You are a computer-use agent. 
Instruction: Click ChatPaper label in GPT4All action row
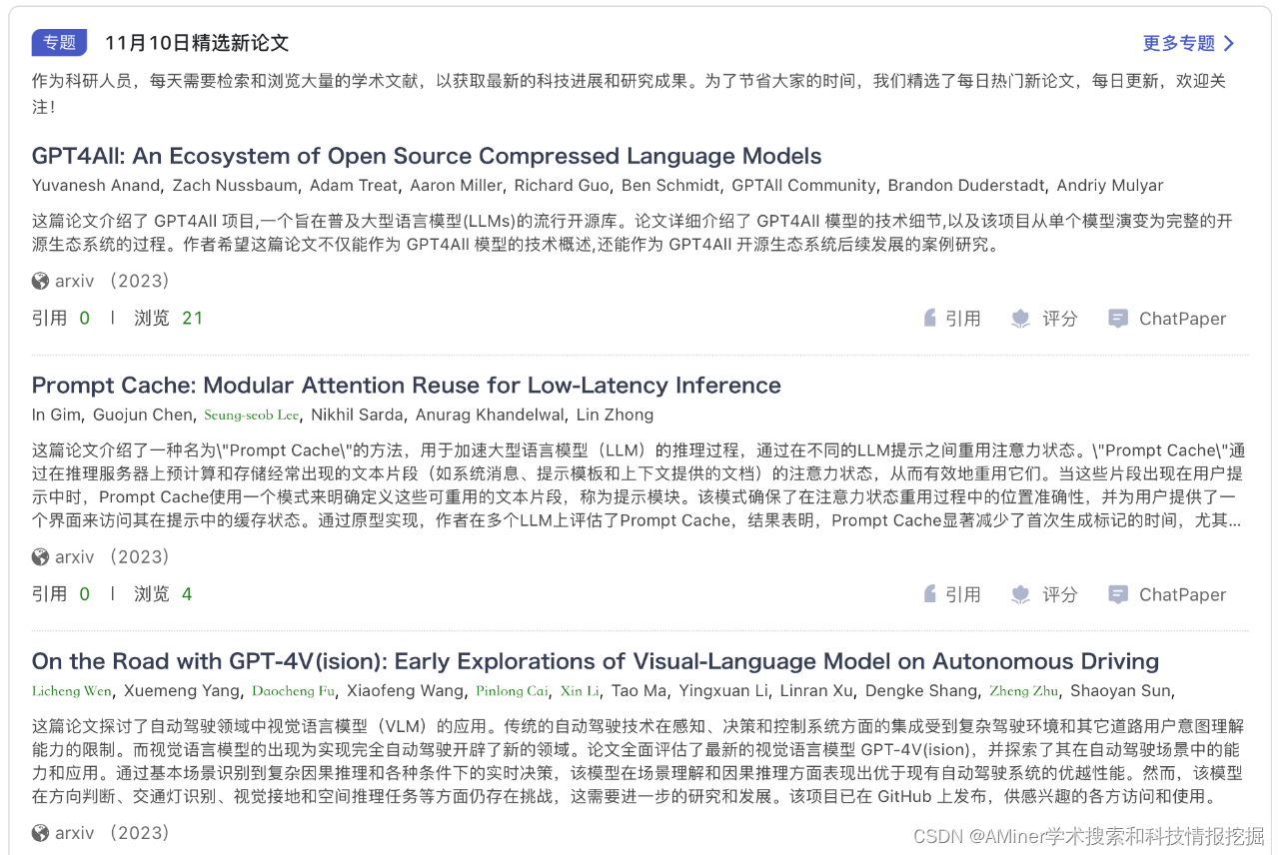coord(1183,319)
